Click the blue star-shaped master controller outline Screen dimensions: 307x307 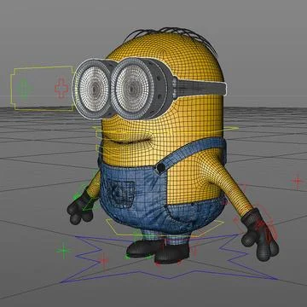[168, 258]
